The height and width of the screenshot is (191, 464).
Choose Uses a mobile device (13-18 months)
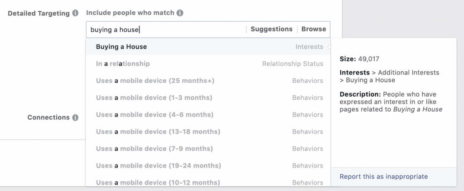coord(208,132)
